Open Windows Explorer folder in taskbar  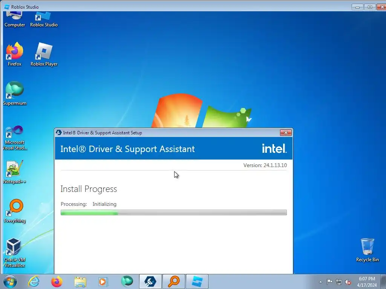point(80,281)
